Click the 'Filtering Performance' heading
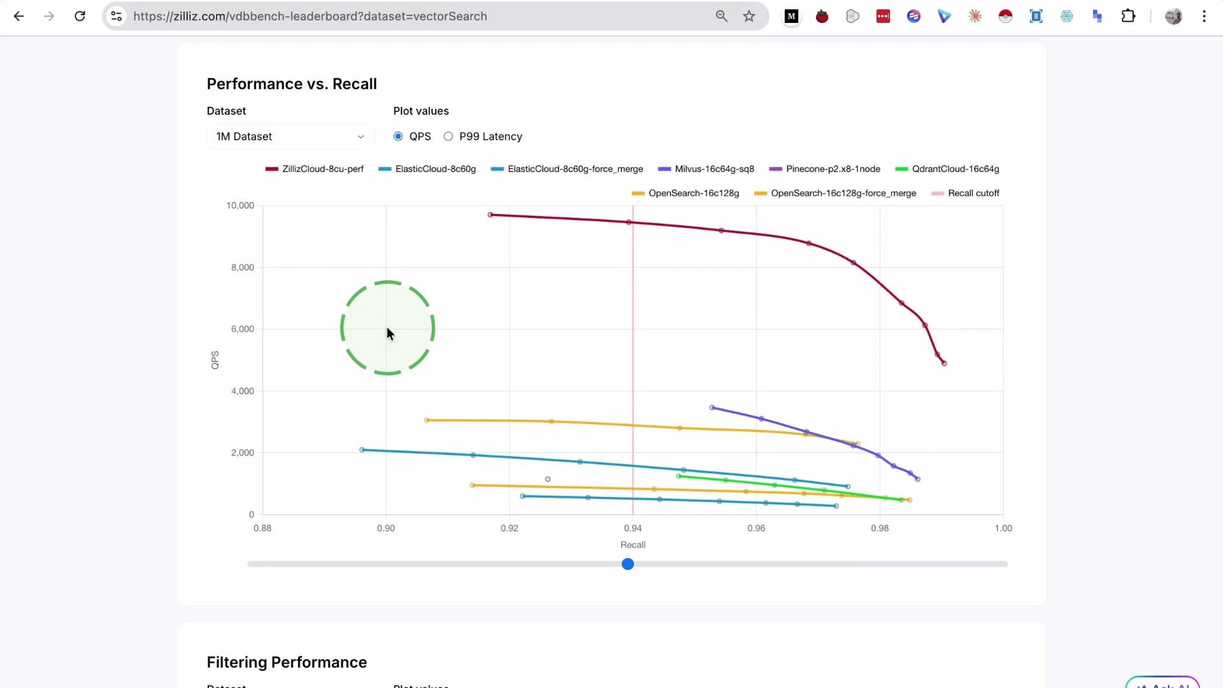The width and height of the screenshot is (1223, 688). coord(287,663)
